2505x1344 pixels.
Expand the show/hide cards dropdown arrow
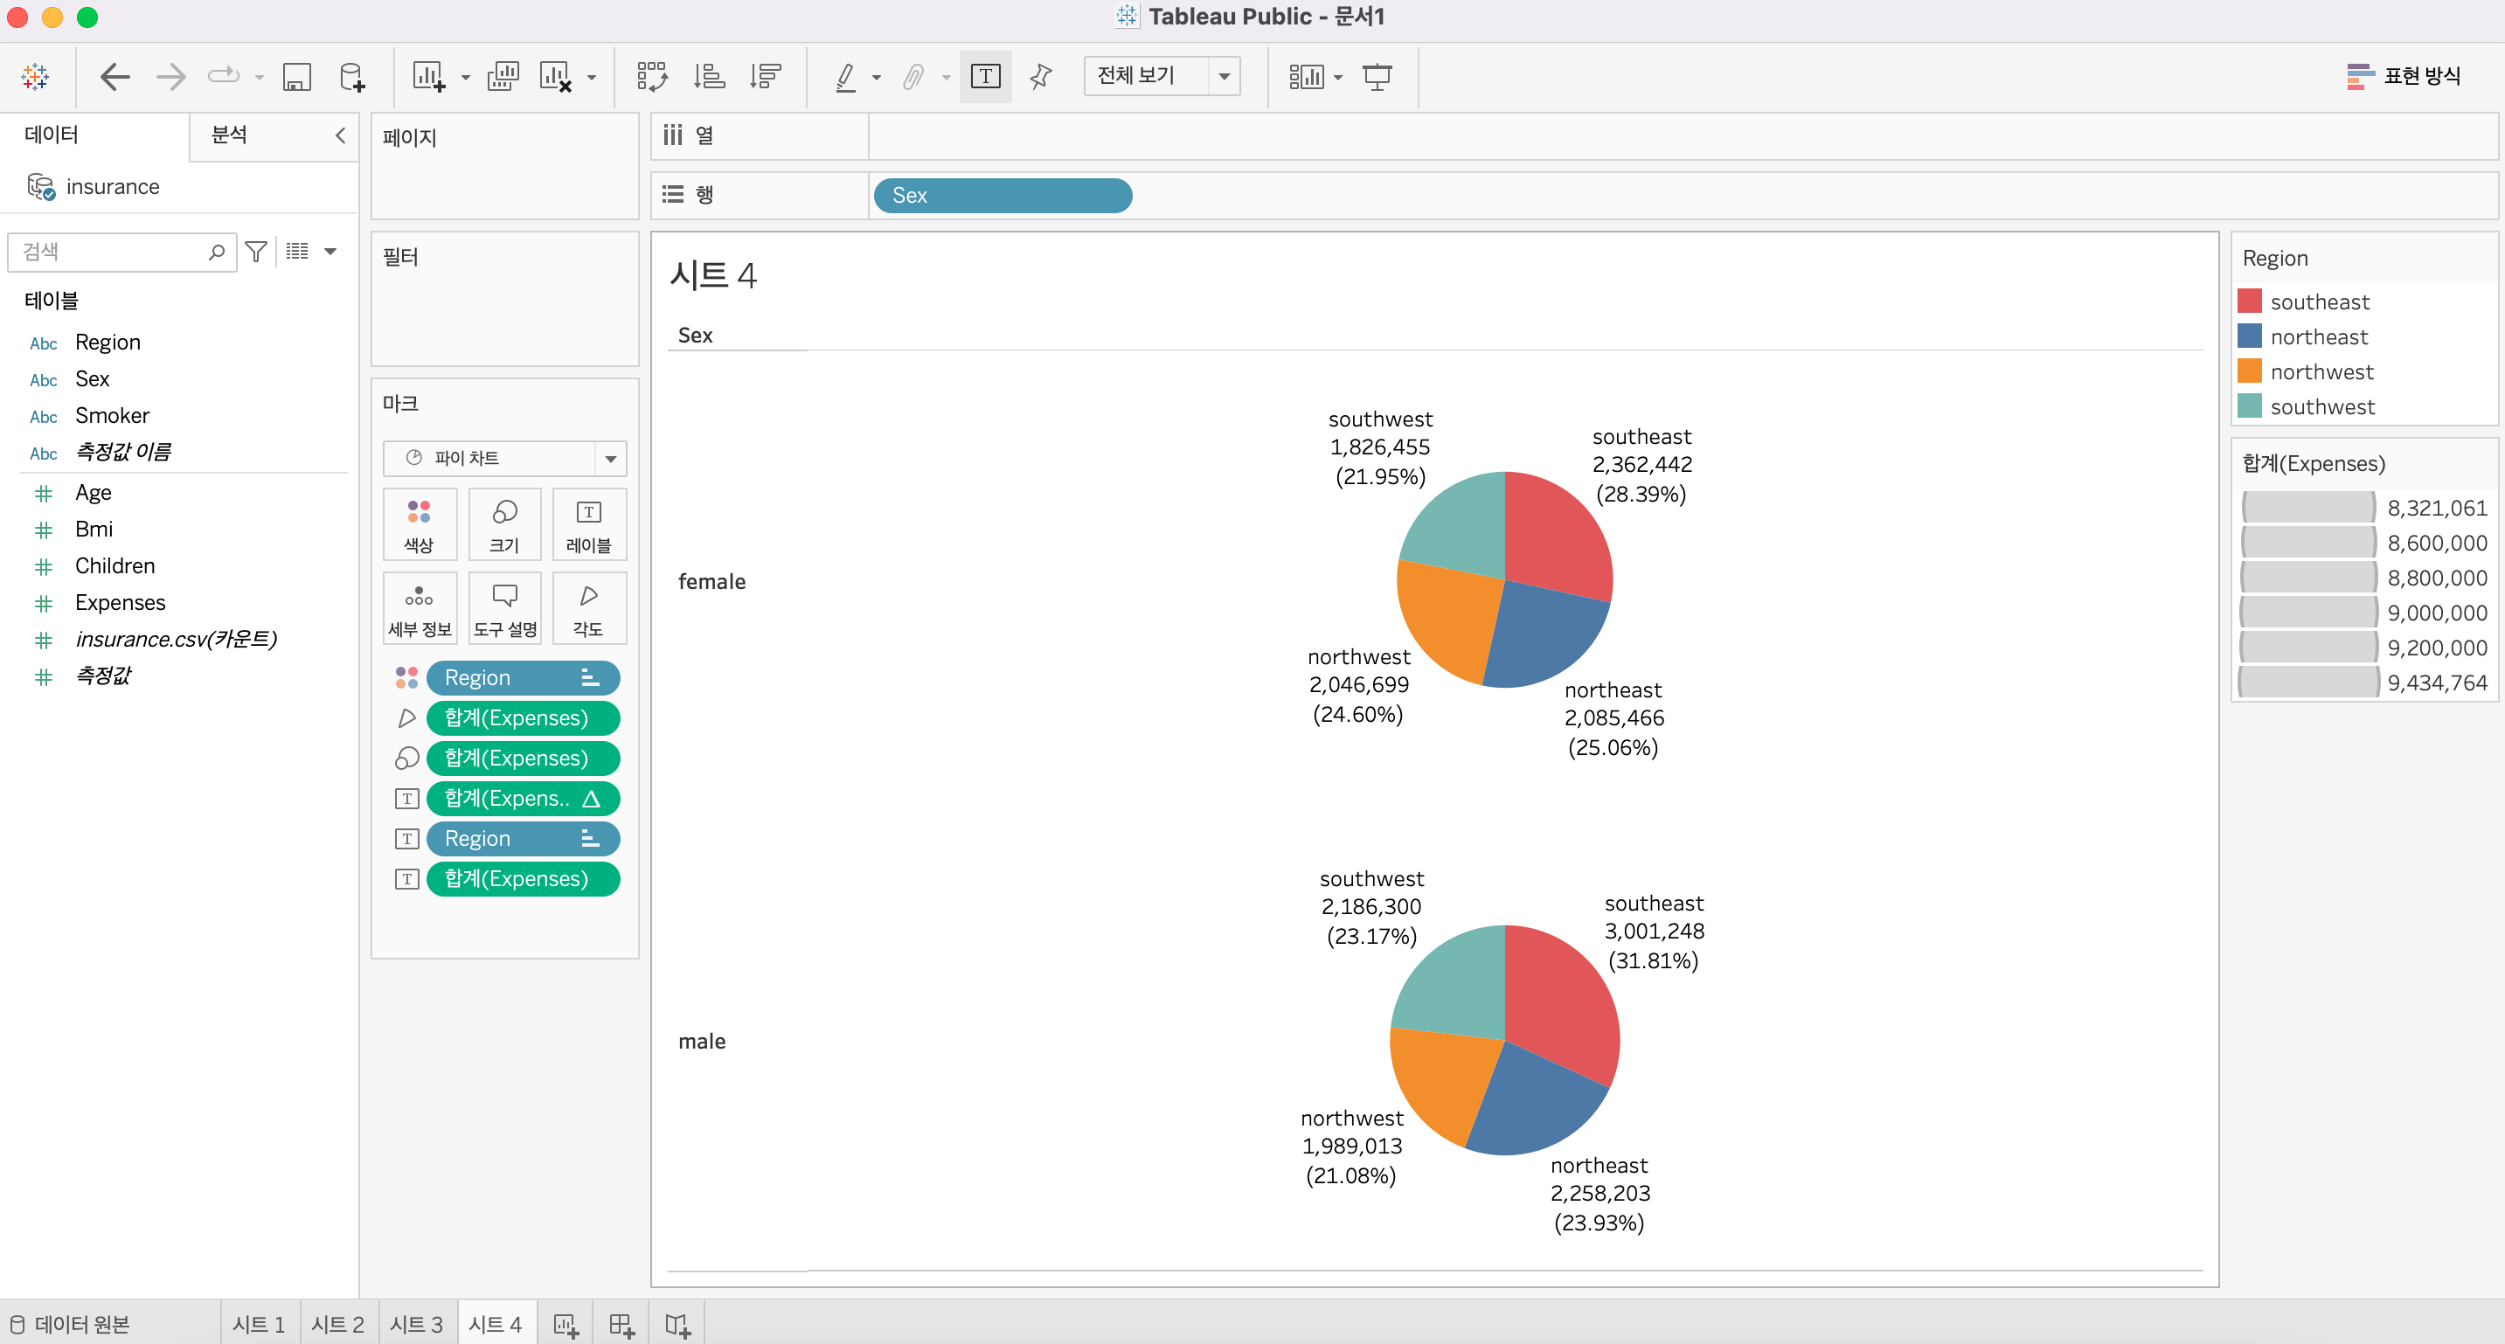pos(1338,78)
